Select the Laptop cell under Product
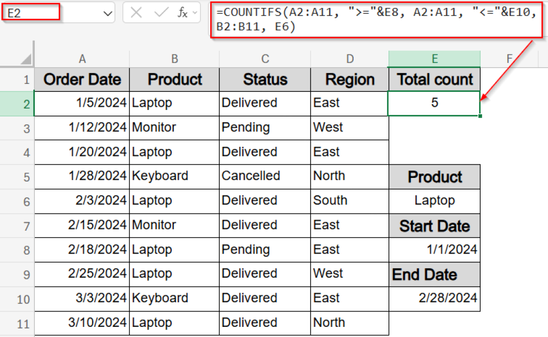548x337 pixels. point(435,201)
